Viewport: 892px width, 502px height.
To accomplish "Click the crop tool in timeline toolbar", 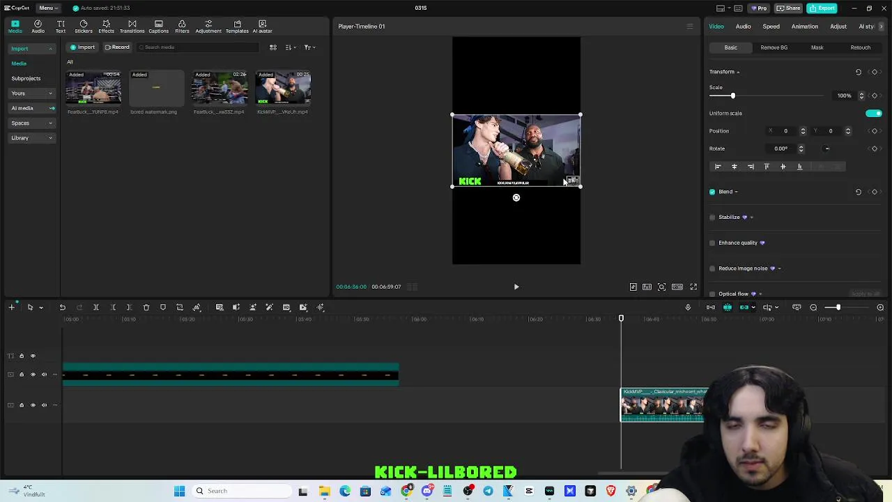I will point(180,307).
